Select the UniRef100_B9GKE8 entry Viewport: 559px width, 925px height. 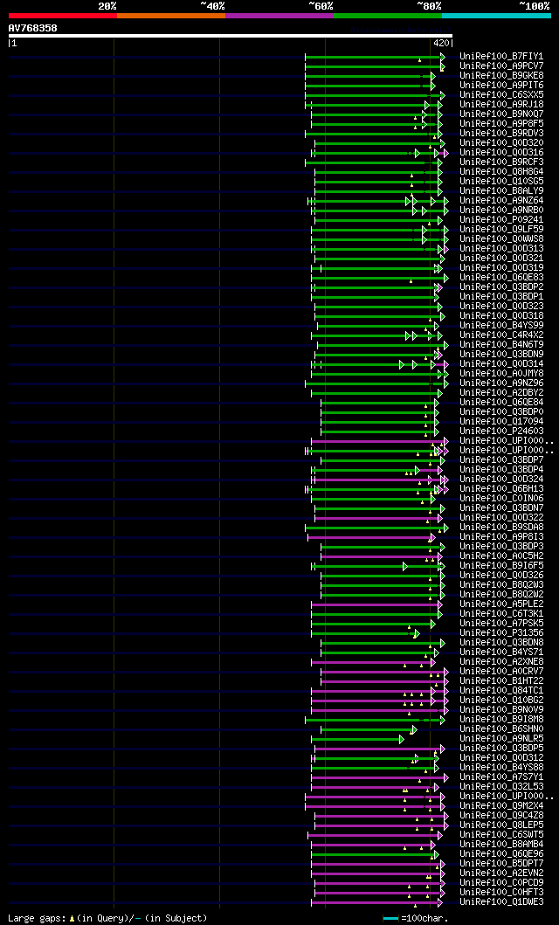tap(501, 75)
